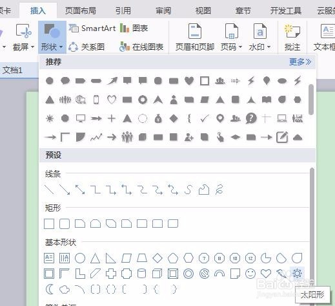The width and height of the screenshot is (335, 306).
Task: Pick the scribble line shape
Action: [x=219, y=190]
